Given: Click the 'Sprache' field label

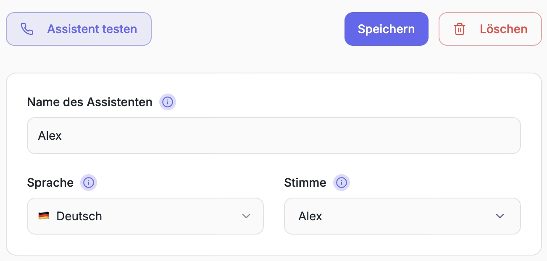Looking at the screenshot, I should (x=50, y=183).
